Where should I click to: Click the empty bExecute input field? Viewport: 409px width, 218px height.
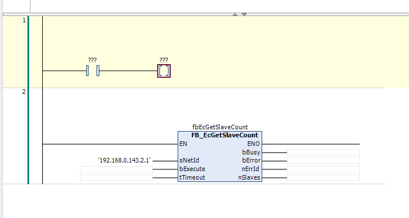[x=117, y=169]
